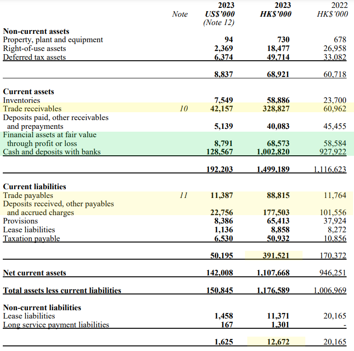Click 'Total assets less current liabilities' heading
The image size is (354, 351).
pyautogui.click(x=62, y=290)
